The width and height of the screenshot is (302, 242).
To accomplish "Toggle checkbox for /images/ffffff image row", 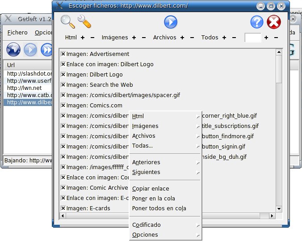I will coord(63,167).
